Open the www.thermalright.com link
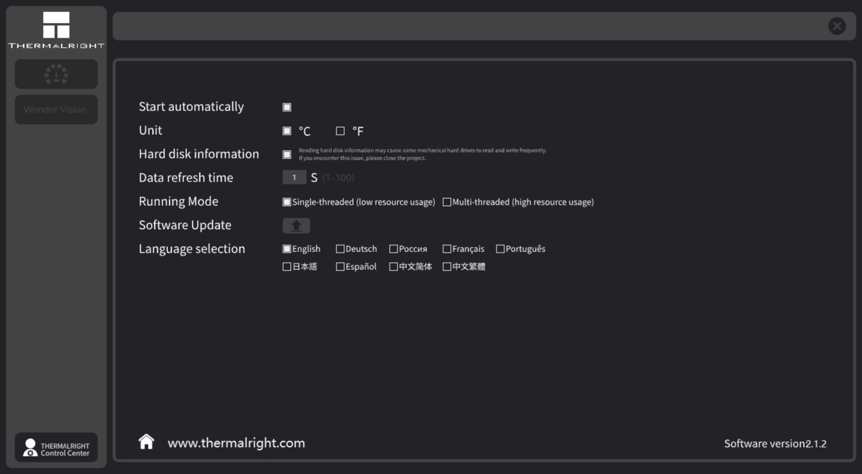 236,443
